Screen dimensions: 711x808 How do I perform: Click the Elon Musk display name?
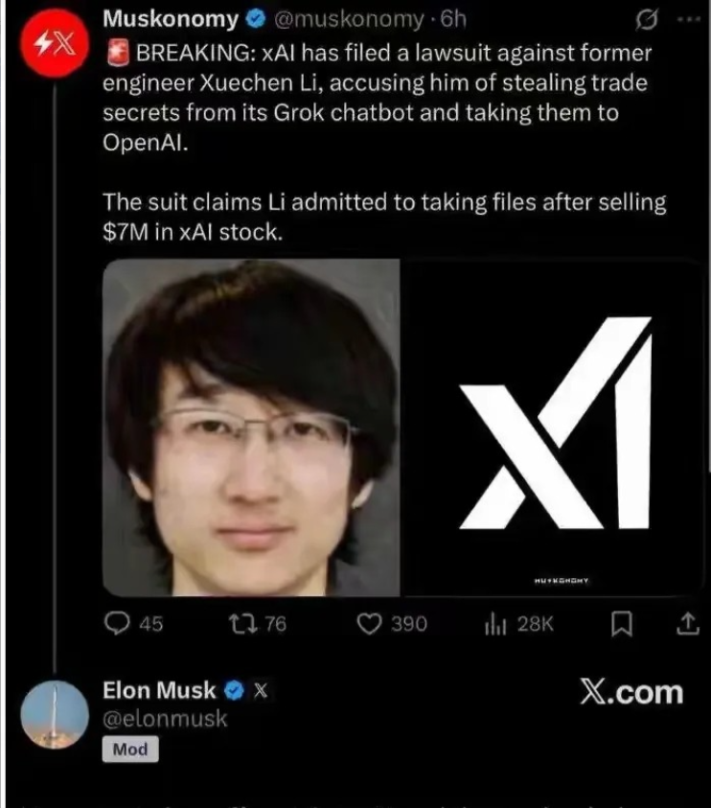159,690
